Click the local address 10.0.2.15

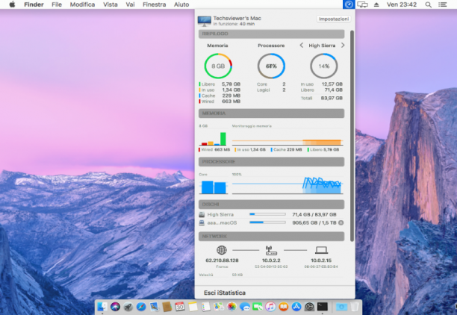pyautogui.click(x=321, y=261)
